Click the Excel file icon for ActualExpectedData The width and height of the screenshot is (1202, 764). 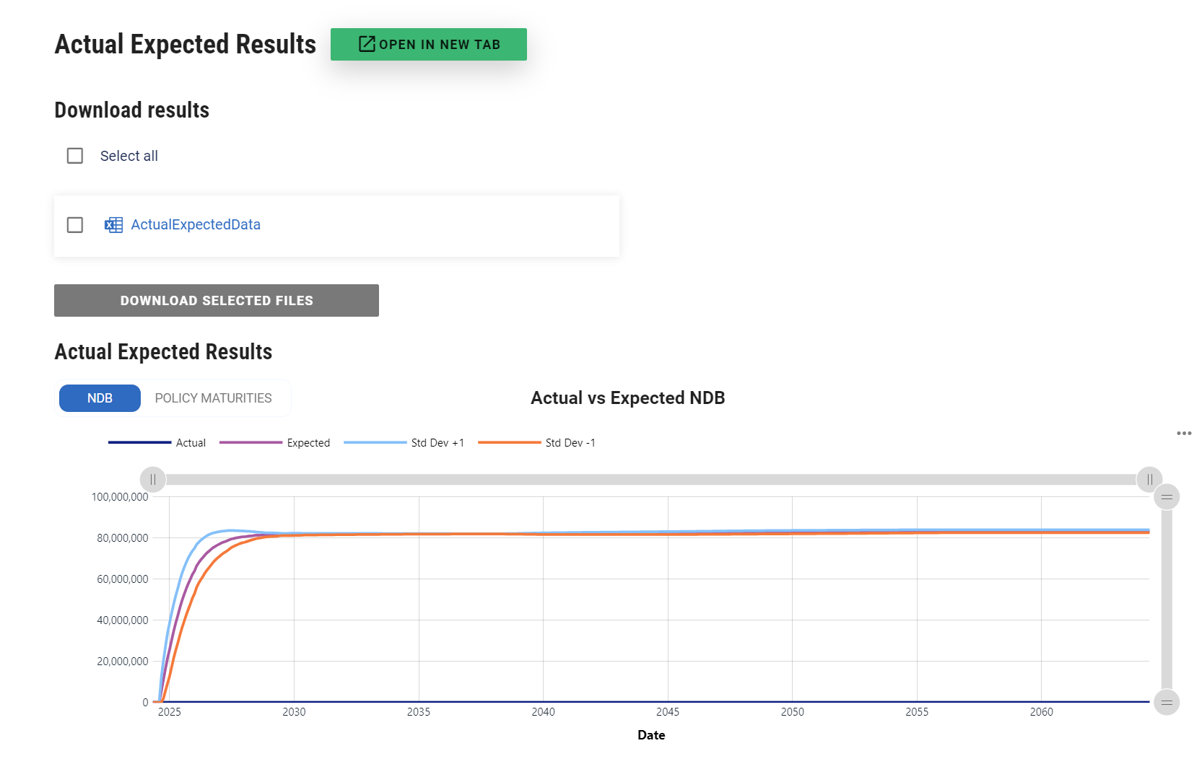113,225
